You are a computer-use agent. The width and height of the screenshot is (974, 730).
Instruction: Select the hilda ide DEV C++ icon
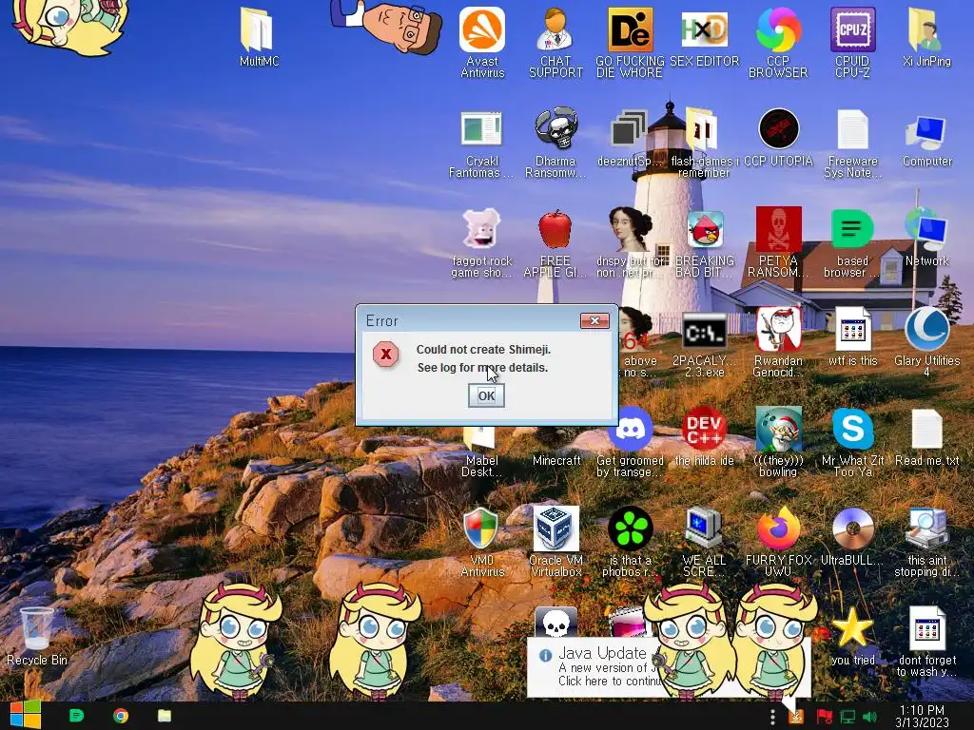704,437
